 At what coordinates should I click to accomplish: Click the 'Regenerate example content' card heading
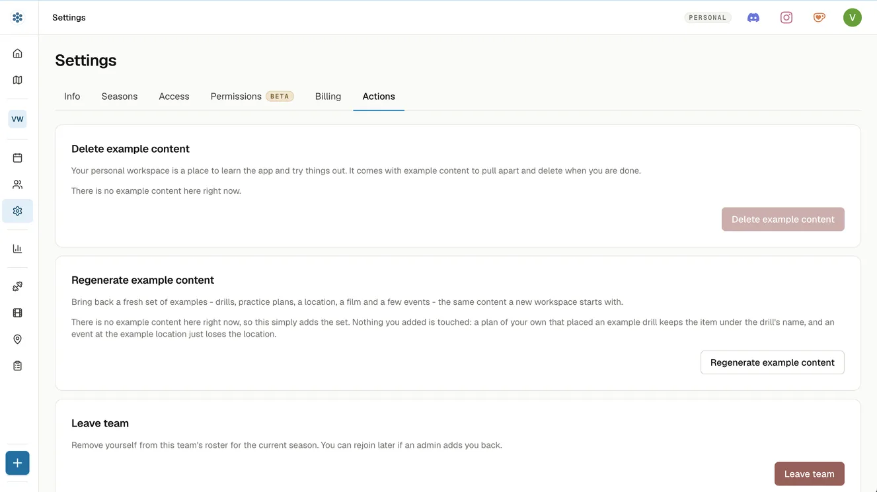tap(143, 280)
